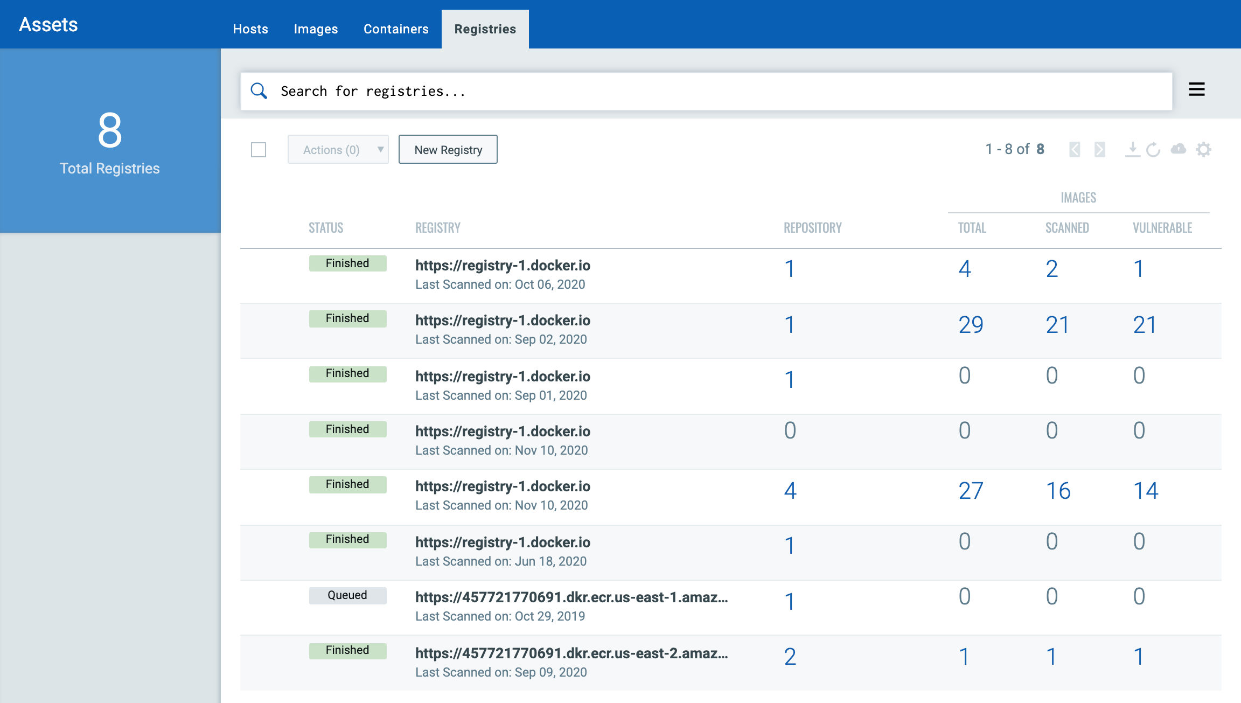Click the search magnifier icon

(260, 91)
